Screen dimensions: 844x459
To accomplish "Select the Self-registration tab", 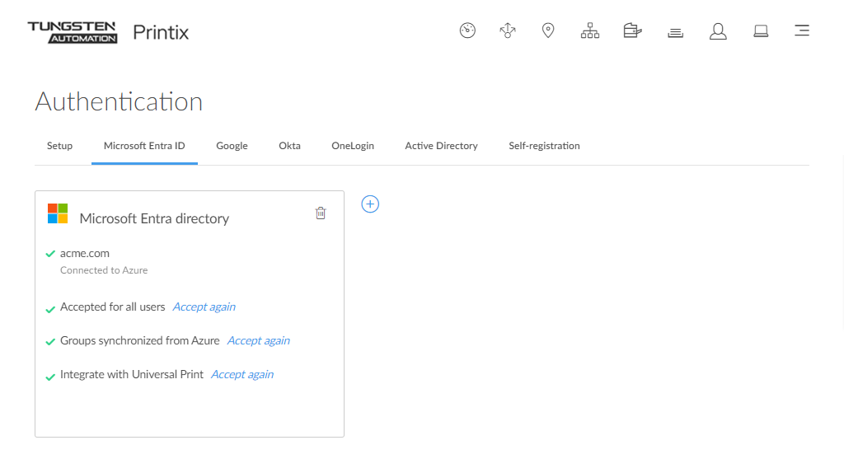I will [x=544, y=146].
